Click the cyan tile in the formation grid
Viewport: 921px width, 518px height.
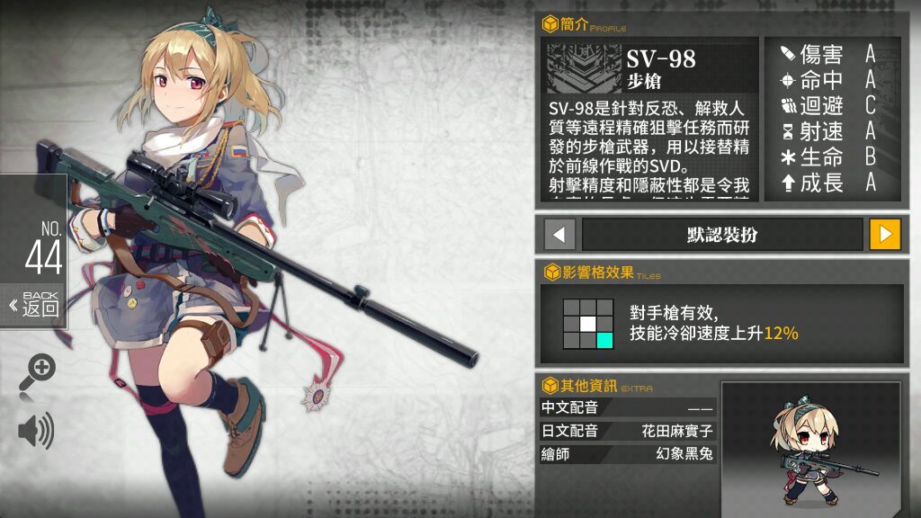[x=605, y=340]
